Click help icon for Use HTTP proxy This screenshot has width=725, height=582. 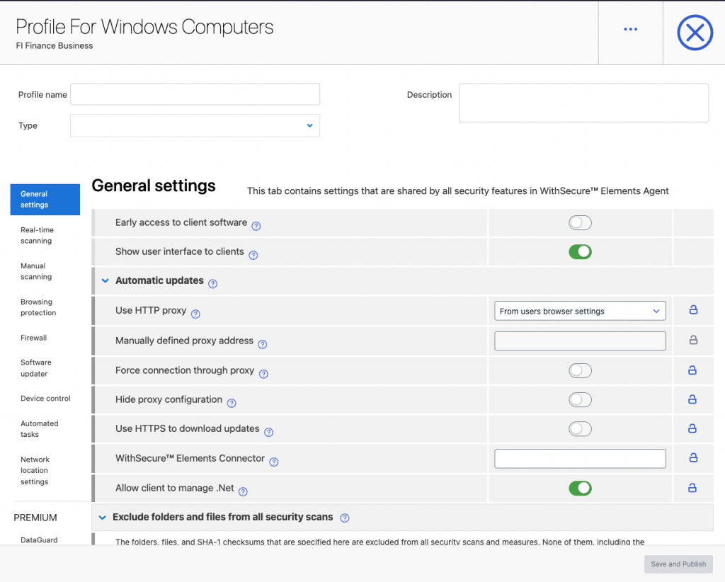pyautogui.click(x=195, y=314)
